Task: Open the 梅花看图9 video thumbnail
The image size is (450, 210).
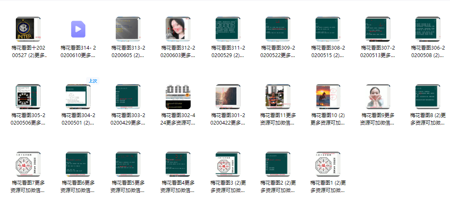Action: pyautogui.click(x=378, y=97)
